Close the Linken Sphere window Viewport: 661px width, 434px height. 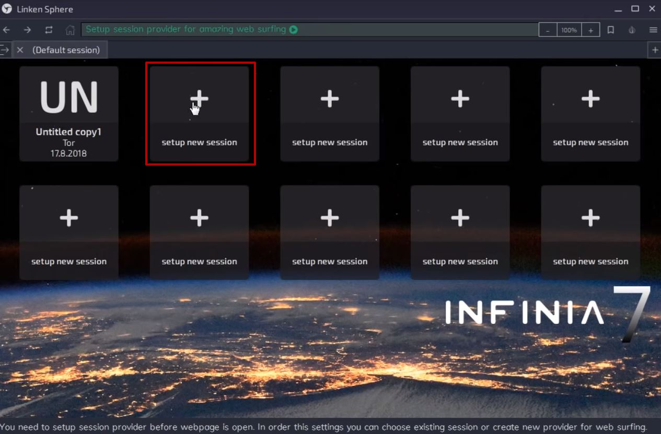pos(652,8)
